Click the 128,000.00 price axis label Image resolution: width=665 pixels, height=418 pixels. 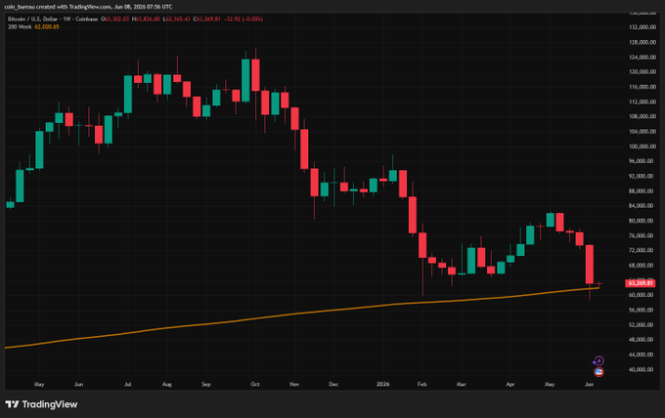(643, 42)
